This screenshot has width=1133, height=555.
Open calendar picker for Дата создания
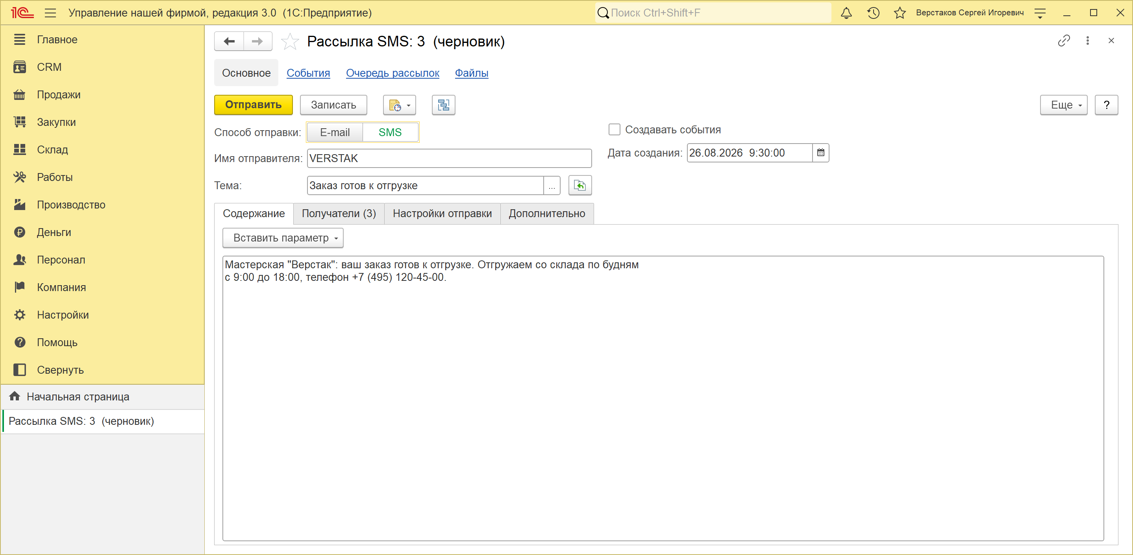point(821,153)
